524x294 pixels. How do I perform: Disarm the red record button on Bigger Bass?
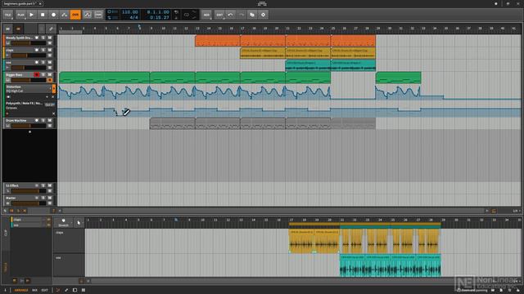click(x=37, y=75)
